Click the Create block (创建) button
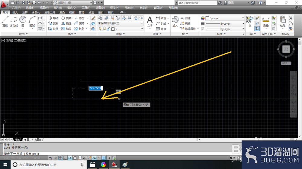 [185, 18]
